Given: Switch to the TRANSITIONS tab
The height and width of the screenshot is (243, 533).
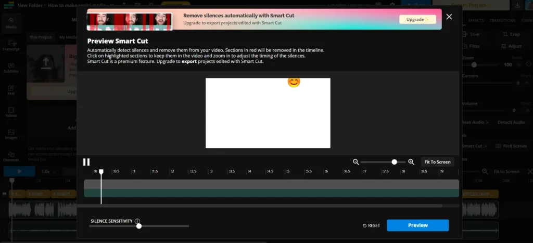Looking at the screenshot, I should coord(502,21).
